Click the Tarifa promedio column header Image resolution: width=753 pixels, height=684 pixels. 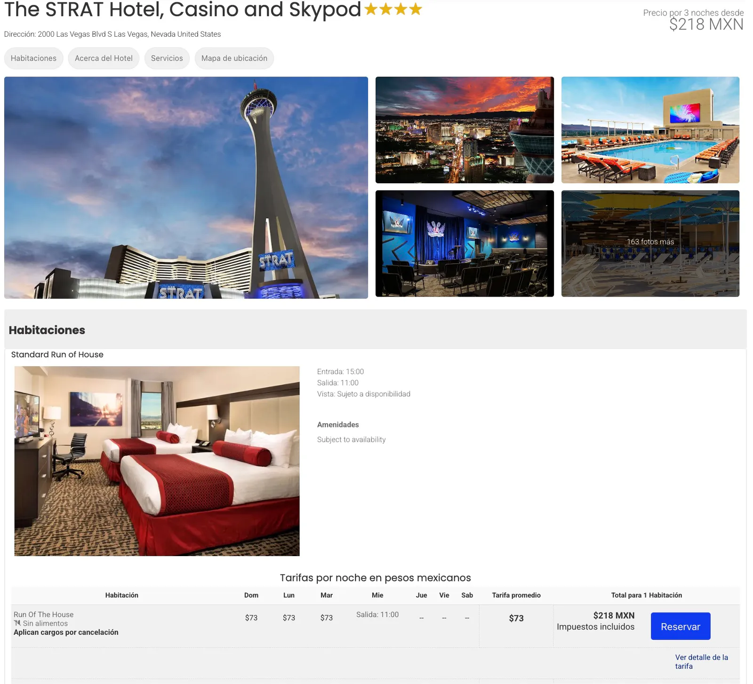(516, 595)
